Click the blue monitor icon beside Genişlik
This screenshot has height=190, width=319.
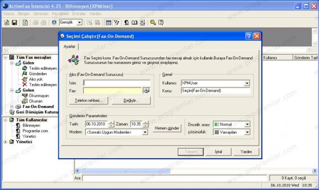tap(54, 23)
